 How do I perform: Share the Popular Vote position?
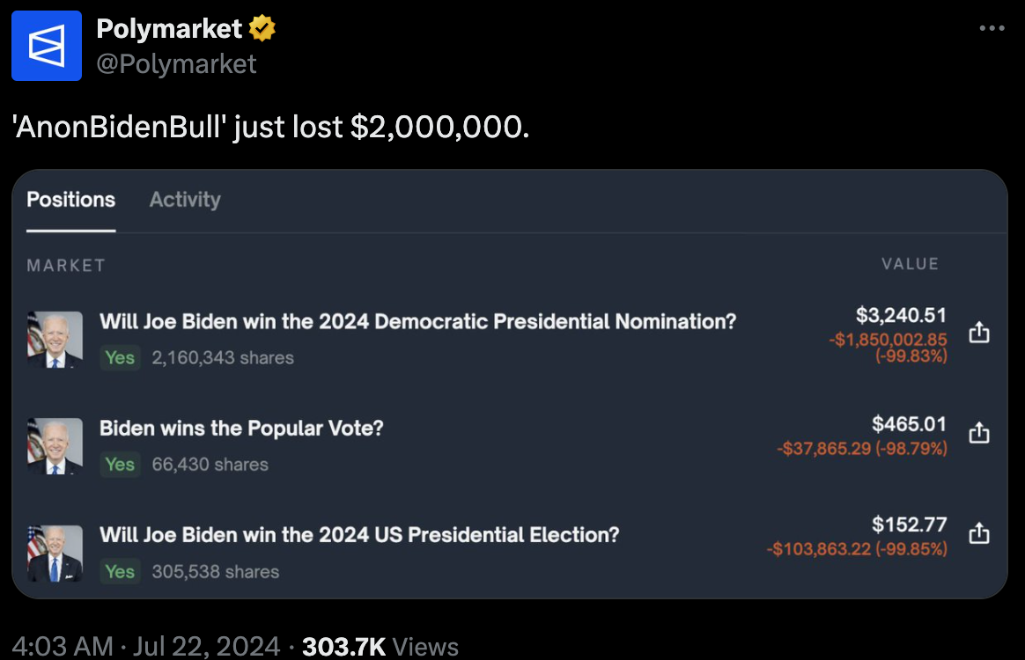point(979,433)
